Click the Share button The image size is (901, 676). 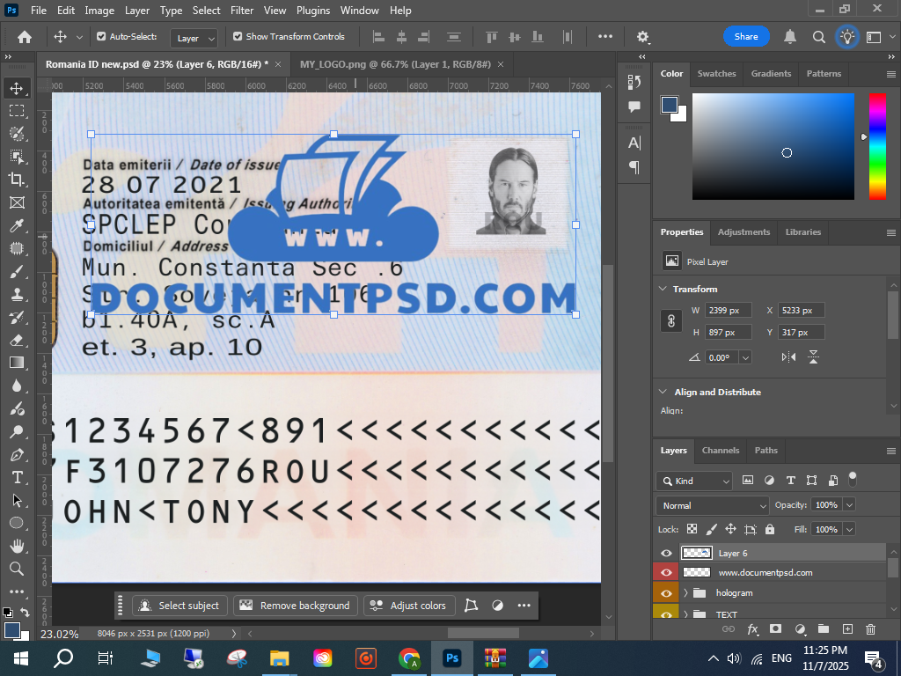(x=746, y=37)
